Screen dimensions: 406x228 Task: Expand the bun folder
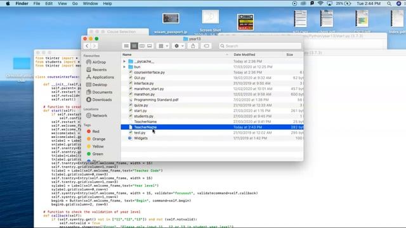click(x=124, y=67)
